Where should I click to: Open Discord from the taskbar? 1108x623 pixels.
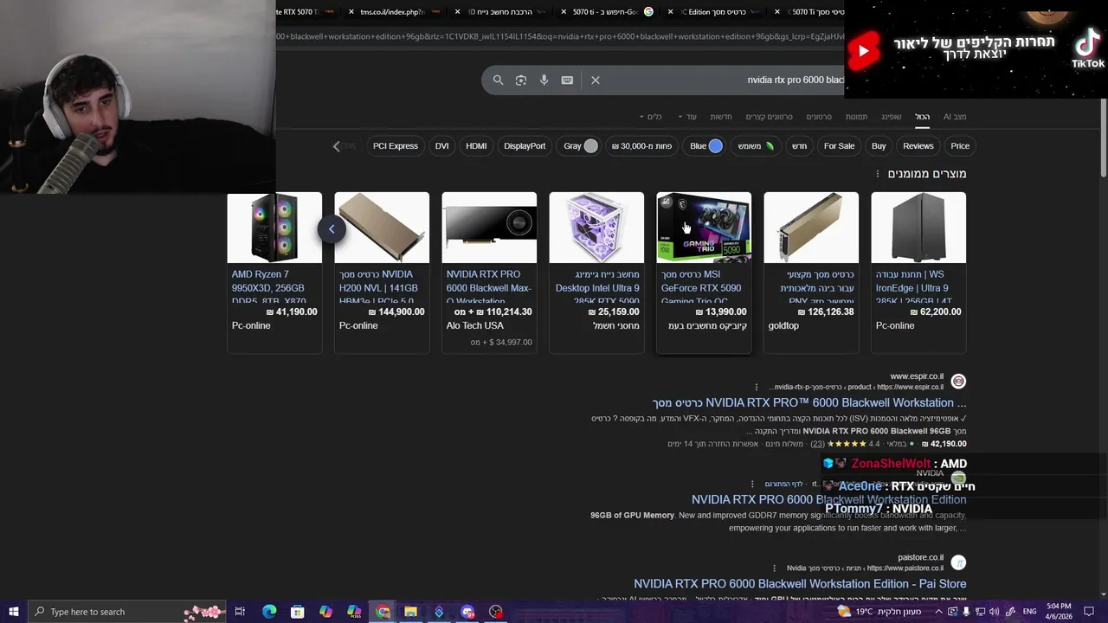pos(467,612)
